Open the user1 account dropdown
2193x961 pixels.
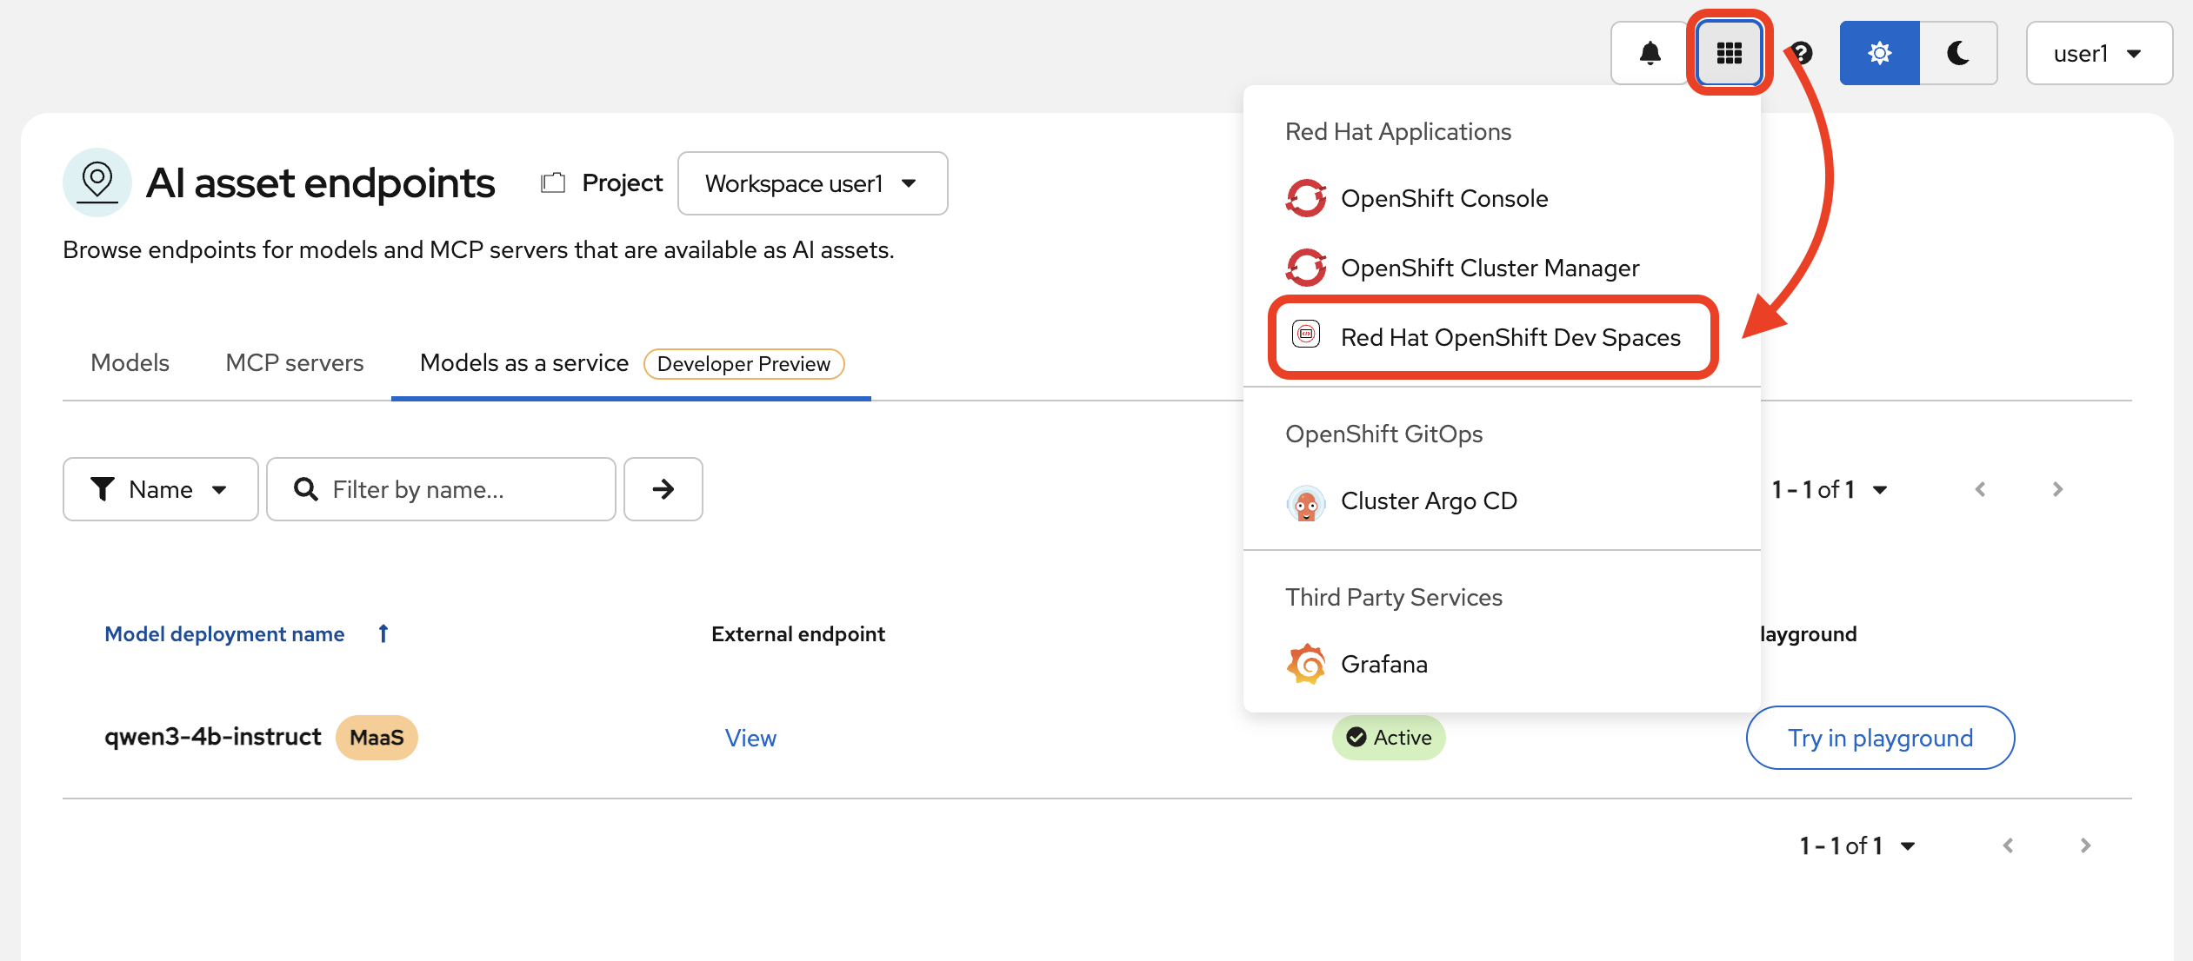[x=2099, y=54]
